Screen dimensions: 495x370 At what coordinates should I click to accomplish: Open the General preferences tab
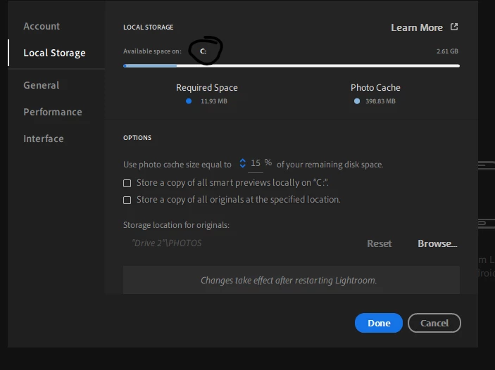[x=42, y=85]
